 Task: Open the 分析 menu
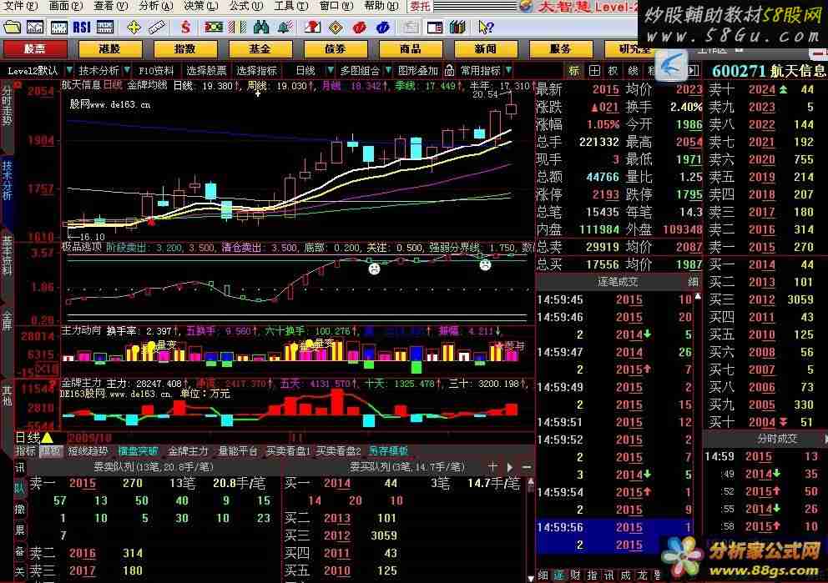tap(155, 6)
